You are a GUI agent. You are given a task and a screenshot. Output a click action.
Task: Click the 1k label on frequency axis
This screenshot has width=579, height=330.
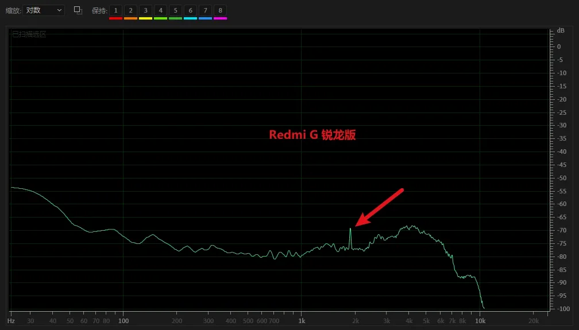coord(302,321)
